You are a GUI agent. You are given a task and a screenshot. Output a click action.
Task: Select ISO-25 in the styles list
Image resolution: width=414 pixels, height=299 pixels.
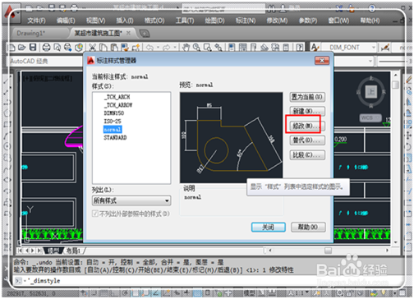[113, 121]
